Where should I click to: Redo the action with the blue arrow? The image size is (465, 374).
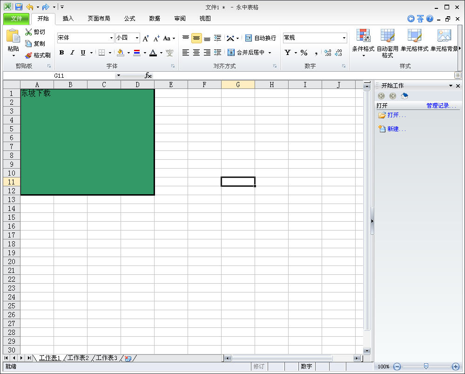pyautogui.click(x=46, y=7)
